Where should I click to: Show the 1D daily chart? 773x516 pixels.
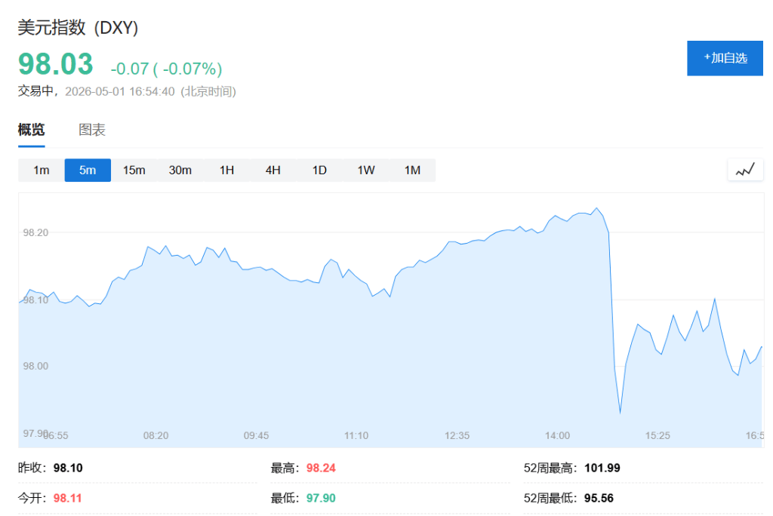point(319,170)
